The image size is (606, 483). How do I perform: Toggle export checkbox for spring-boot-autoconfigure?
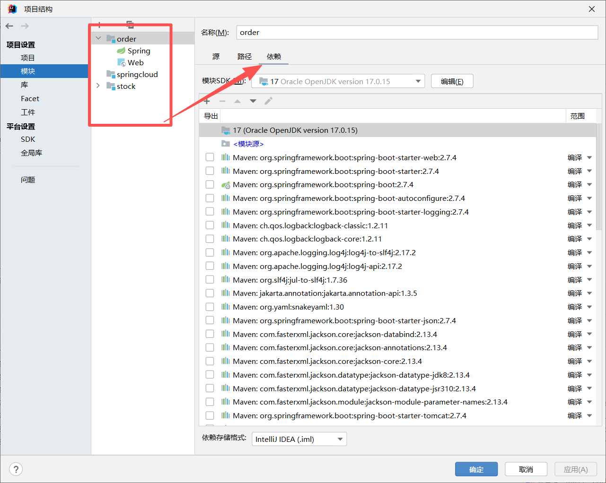click(210, 198)
